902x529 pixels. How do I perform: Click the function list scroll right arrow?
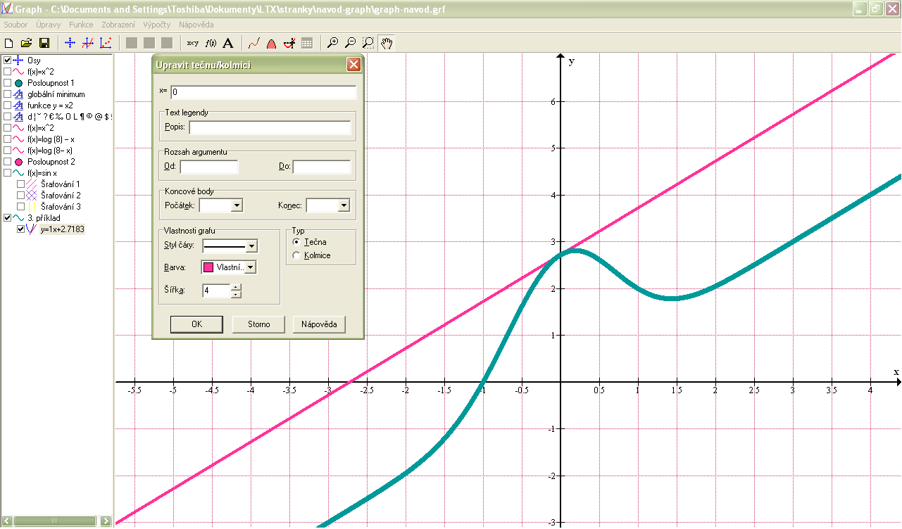[106, 521]
